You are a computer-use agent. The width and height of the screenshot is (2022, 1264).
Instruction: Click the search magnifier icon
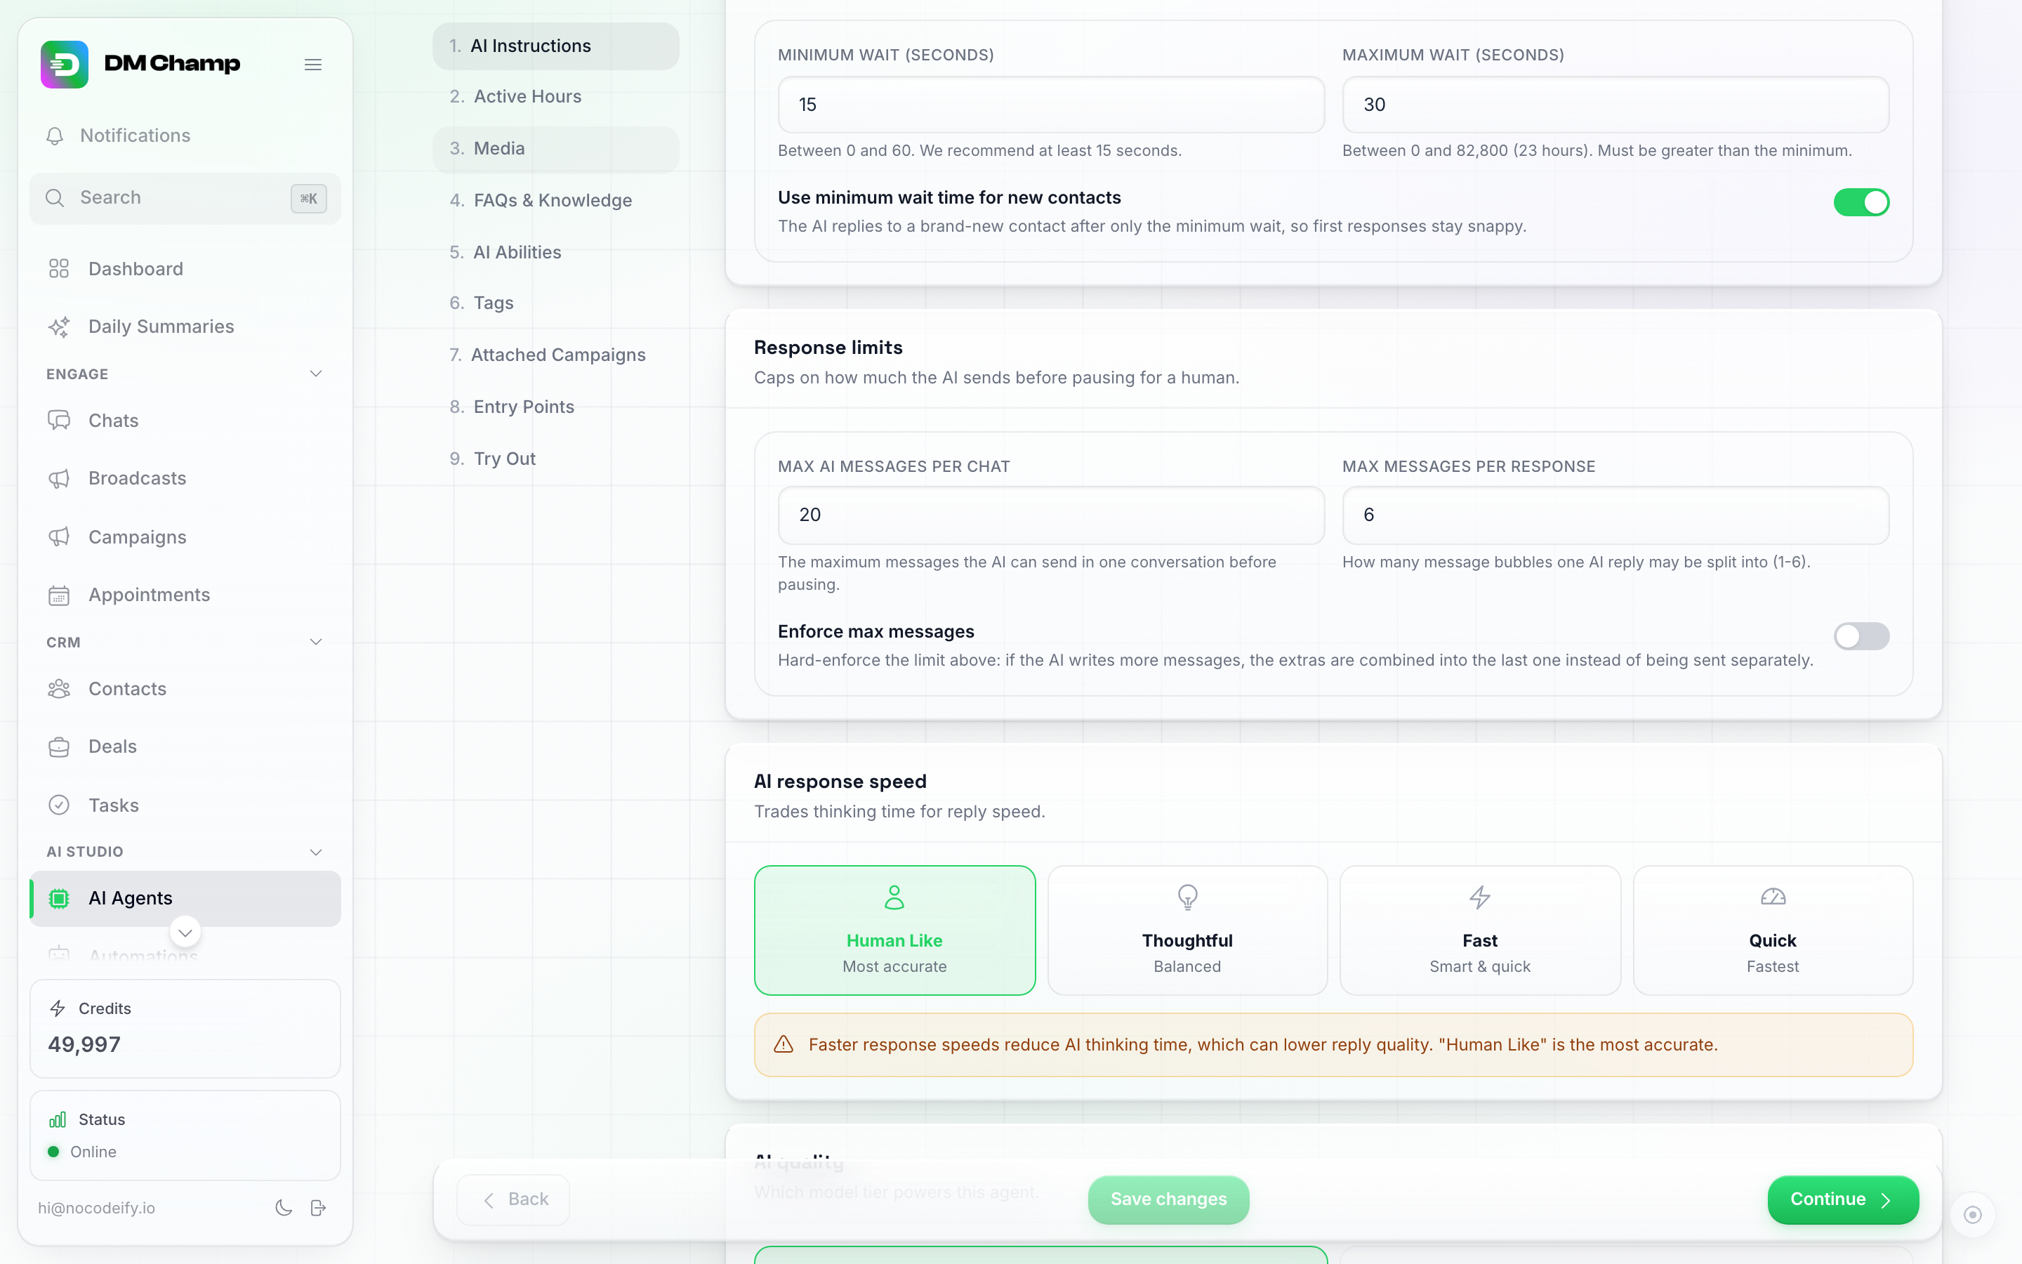tap(55, 198)
